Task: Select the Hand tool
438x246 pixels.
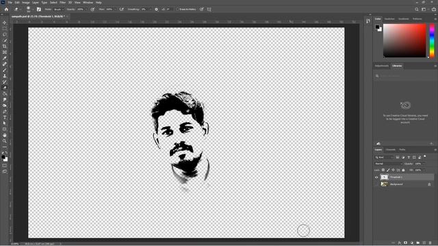Action: click(x=5, y=135)
